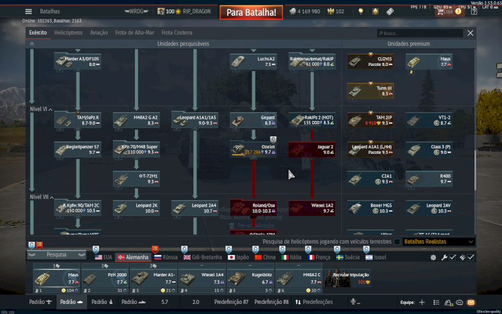
Task: Close the research tree with X
Action: 470,33
